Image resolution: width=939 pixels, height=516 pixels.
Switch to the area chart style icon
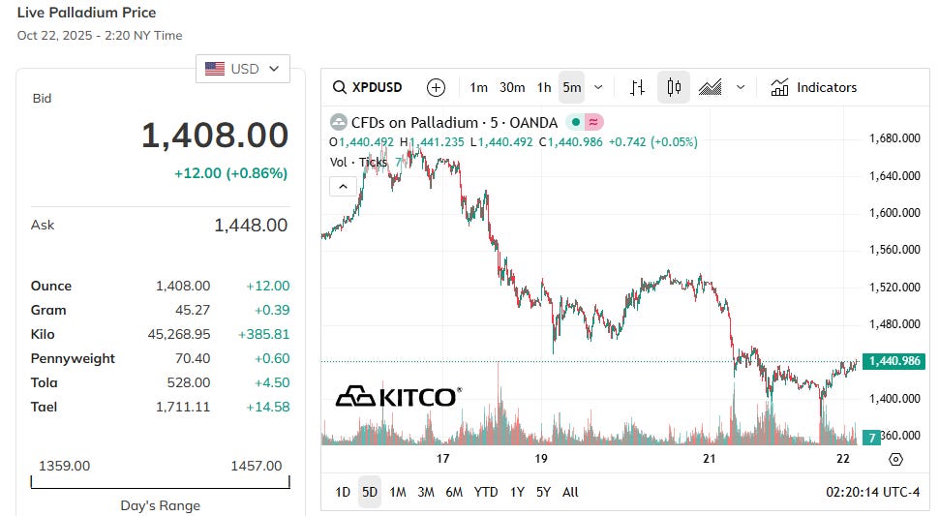711,87
